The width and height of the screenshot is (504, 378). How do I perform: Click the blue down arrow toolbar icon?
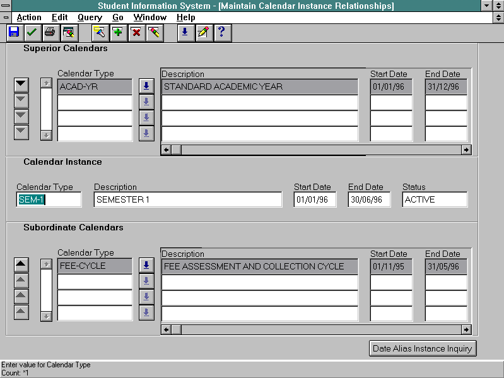pyautogui.click(x=185, y=32)
